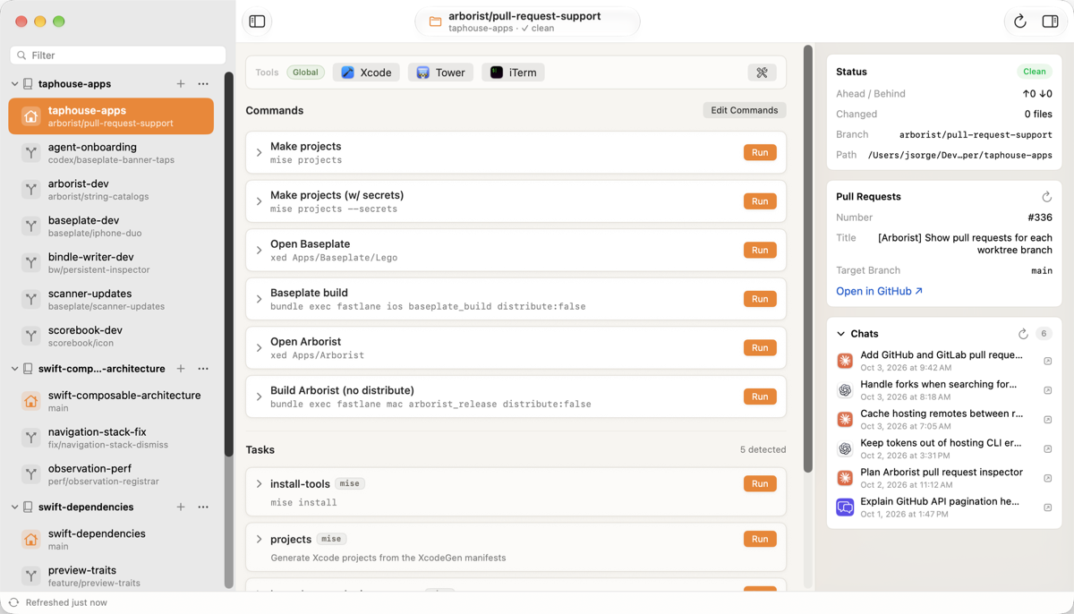Expand the Baseplate build command

click(x=259, y=299)
